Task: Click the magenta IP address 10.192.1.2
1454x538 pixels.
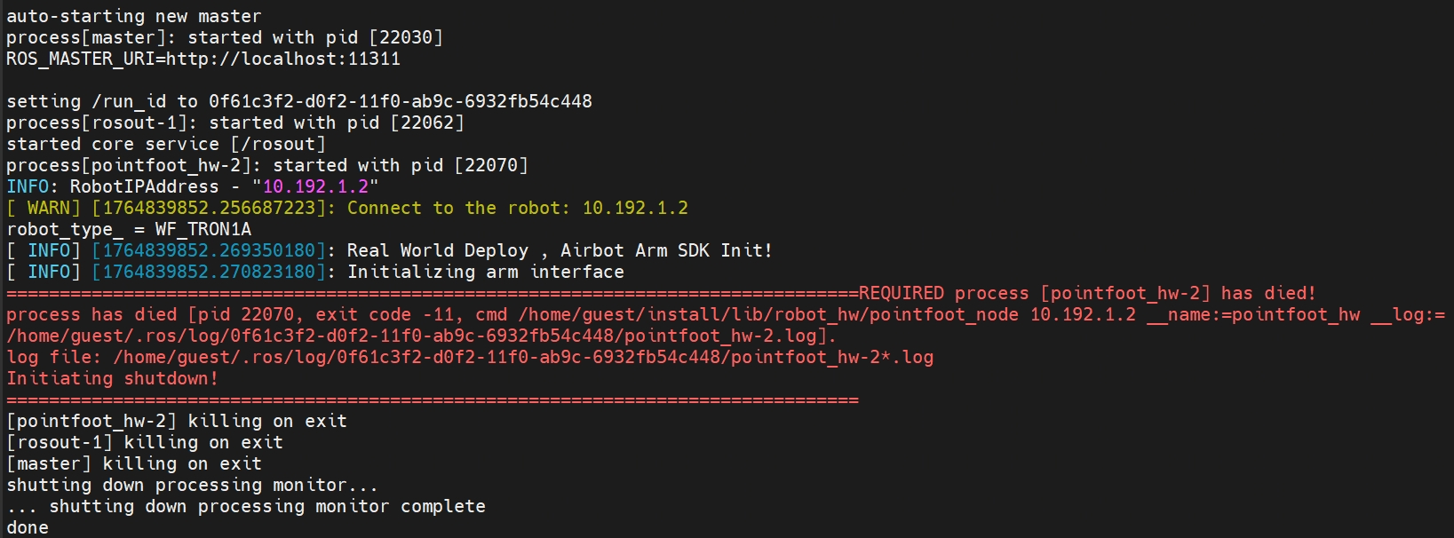Action: tap(315, 186)
